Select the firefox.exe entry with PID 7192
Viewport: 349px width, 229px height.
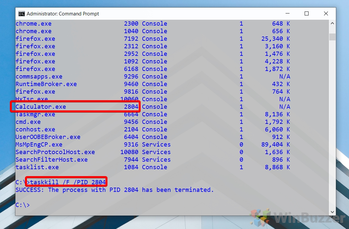click(153, 39)
